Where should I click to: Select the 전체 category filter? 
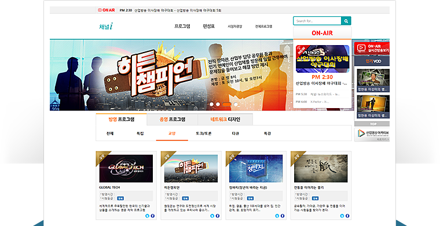coord(110,134)
